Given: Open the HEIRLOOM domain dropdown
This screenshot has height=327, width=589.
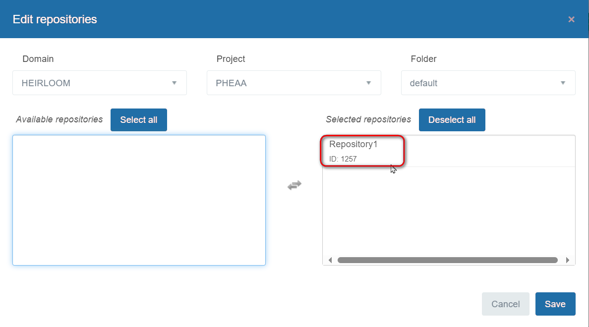Looking at the screenshot, I should 99,83.
